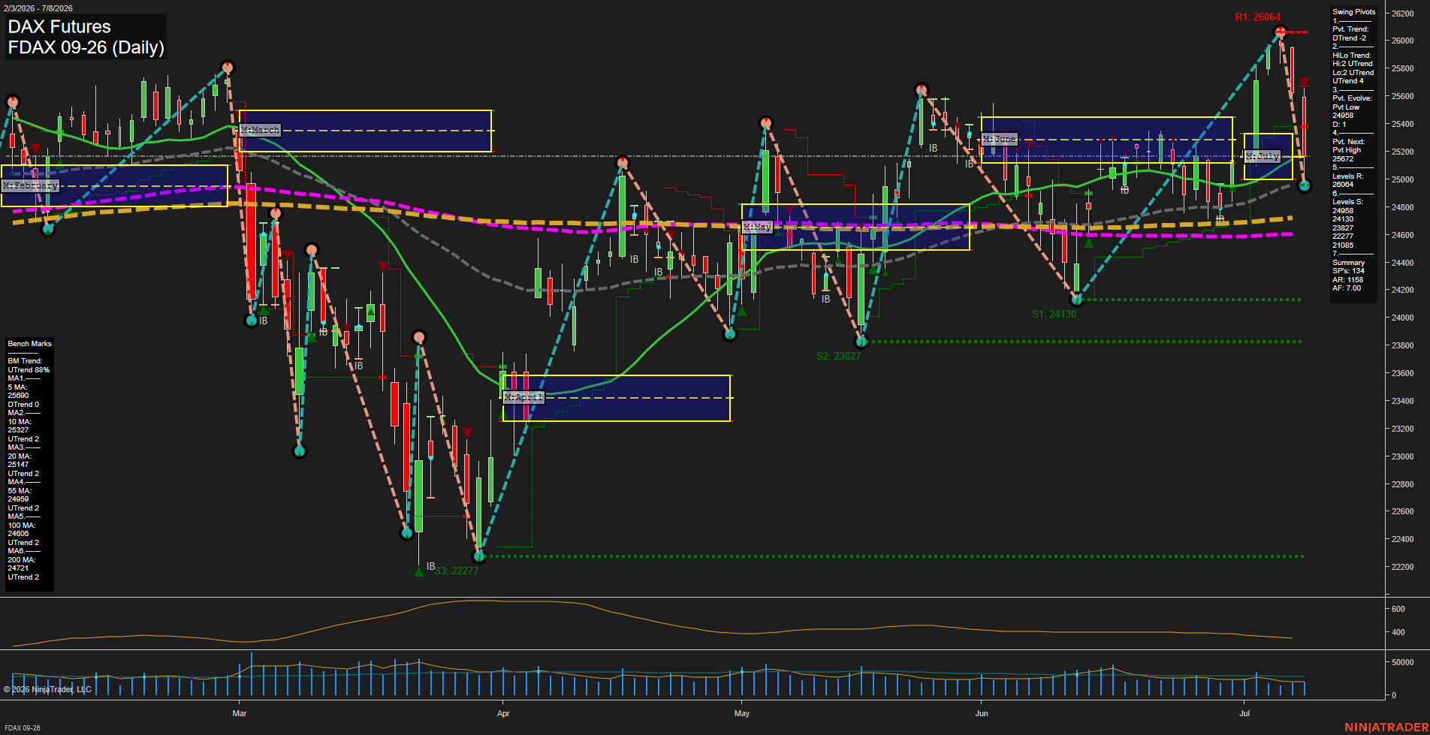
Task: Select the AF: 7.00 summary line
Action: [x=1347, y=288]
